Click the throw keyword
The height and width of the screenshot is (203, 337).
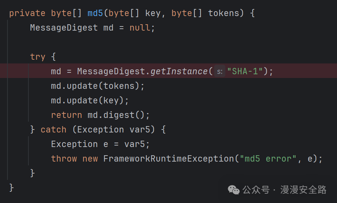[x=64, y=159]
